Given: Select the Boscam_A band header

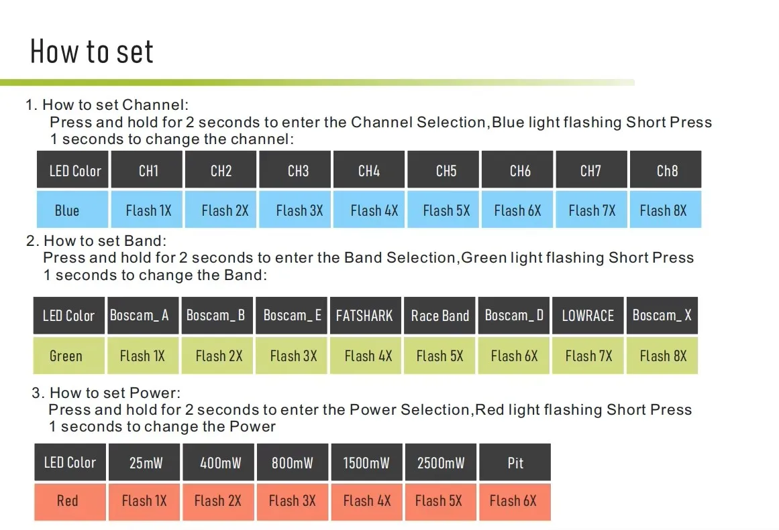Looking at the screenshot, I should tap(143, 315).
